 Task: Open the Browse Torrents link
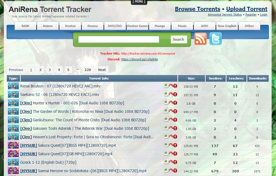197,9
